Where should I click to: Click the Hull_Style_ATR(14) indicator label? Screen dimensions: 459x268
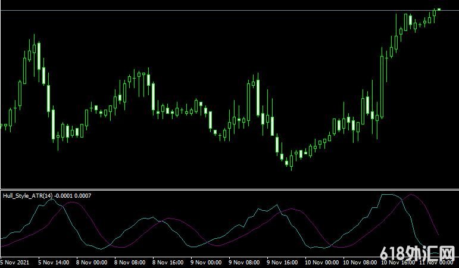30,196
